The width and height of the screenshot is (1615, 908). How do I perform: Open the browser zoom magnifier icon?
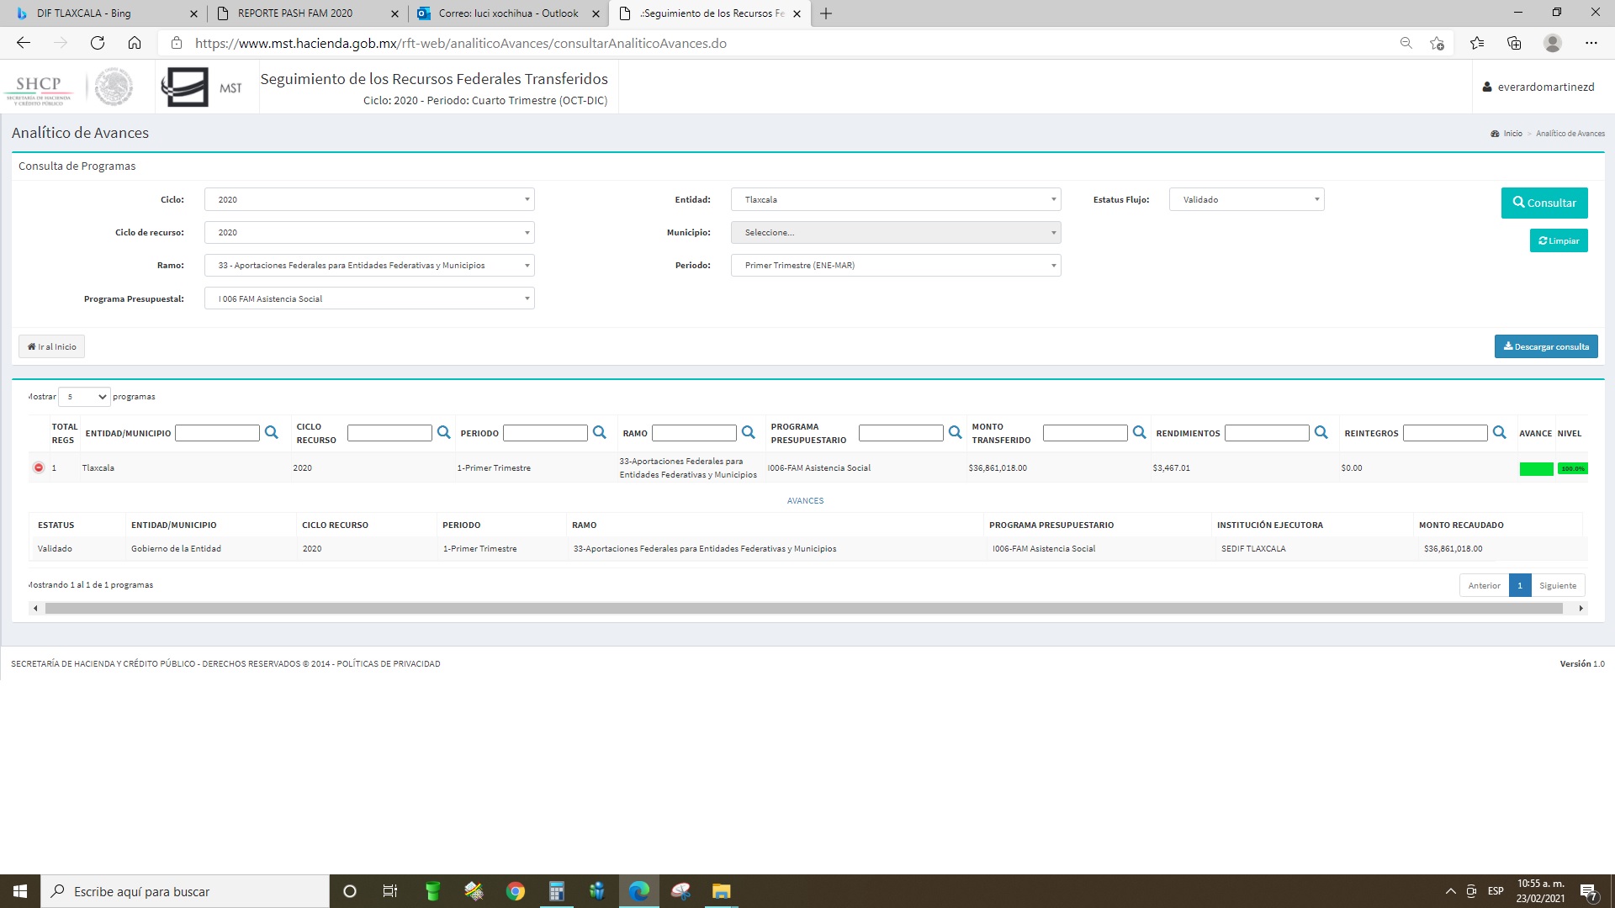click(1406, 43)
